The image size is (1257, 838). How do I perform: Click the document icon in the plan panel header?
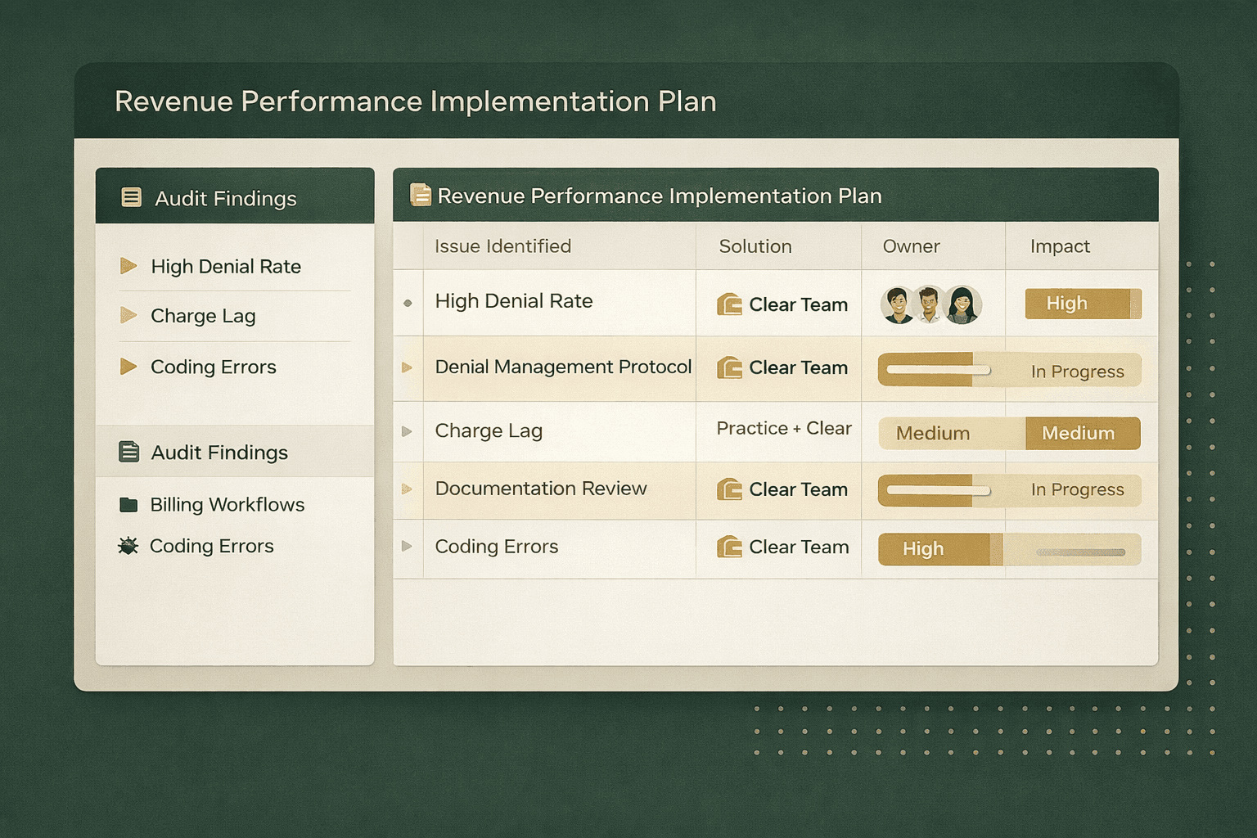tap(421, 195)
